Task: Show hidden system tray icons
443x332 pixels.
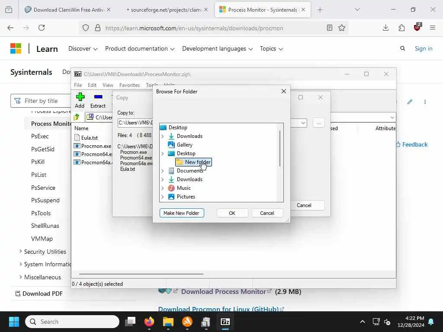Action: click(363, 322)
